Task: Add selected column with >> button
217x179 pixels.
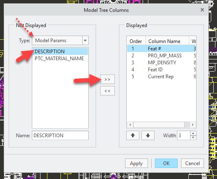Action: pyautogui.click(x=107, y=79)
